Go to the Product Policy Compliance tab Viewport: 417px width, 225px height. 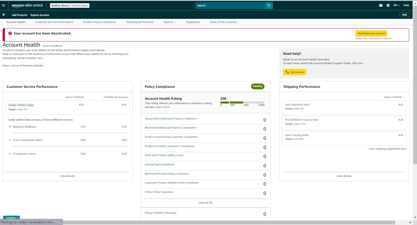coord(100,22)
